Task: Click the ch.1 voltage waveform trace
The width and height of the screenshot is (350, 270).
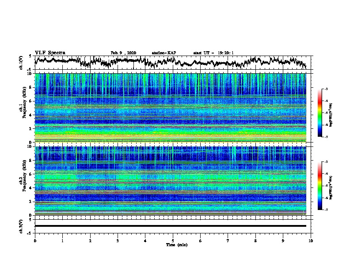Action: point(171,62)
